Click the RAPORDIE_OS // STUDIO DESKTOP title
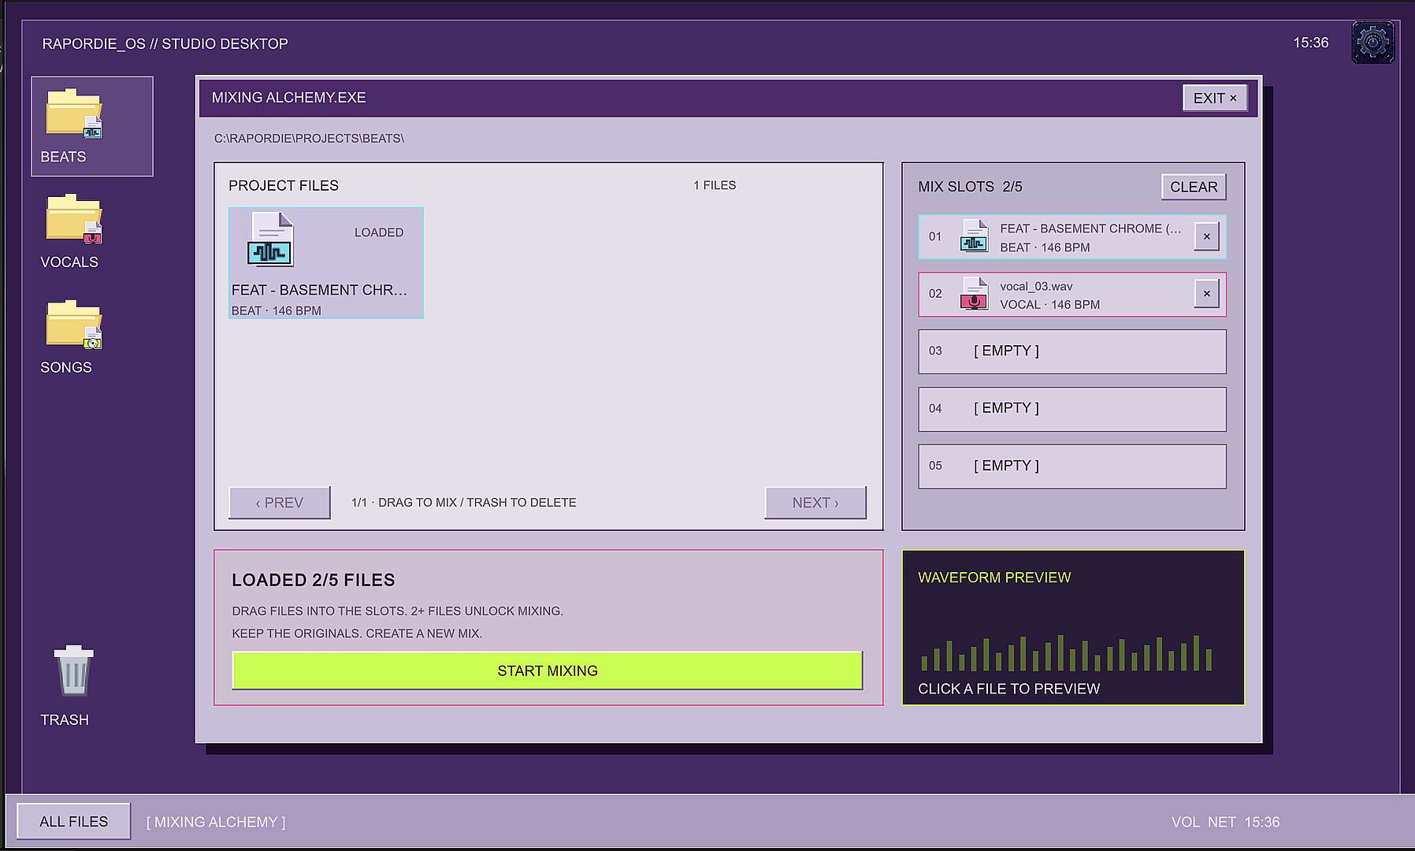 click(x=165, y=44)
